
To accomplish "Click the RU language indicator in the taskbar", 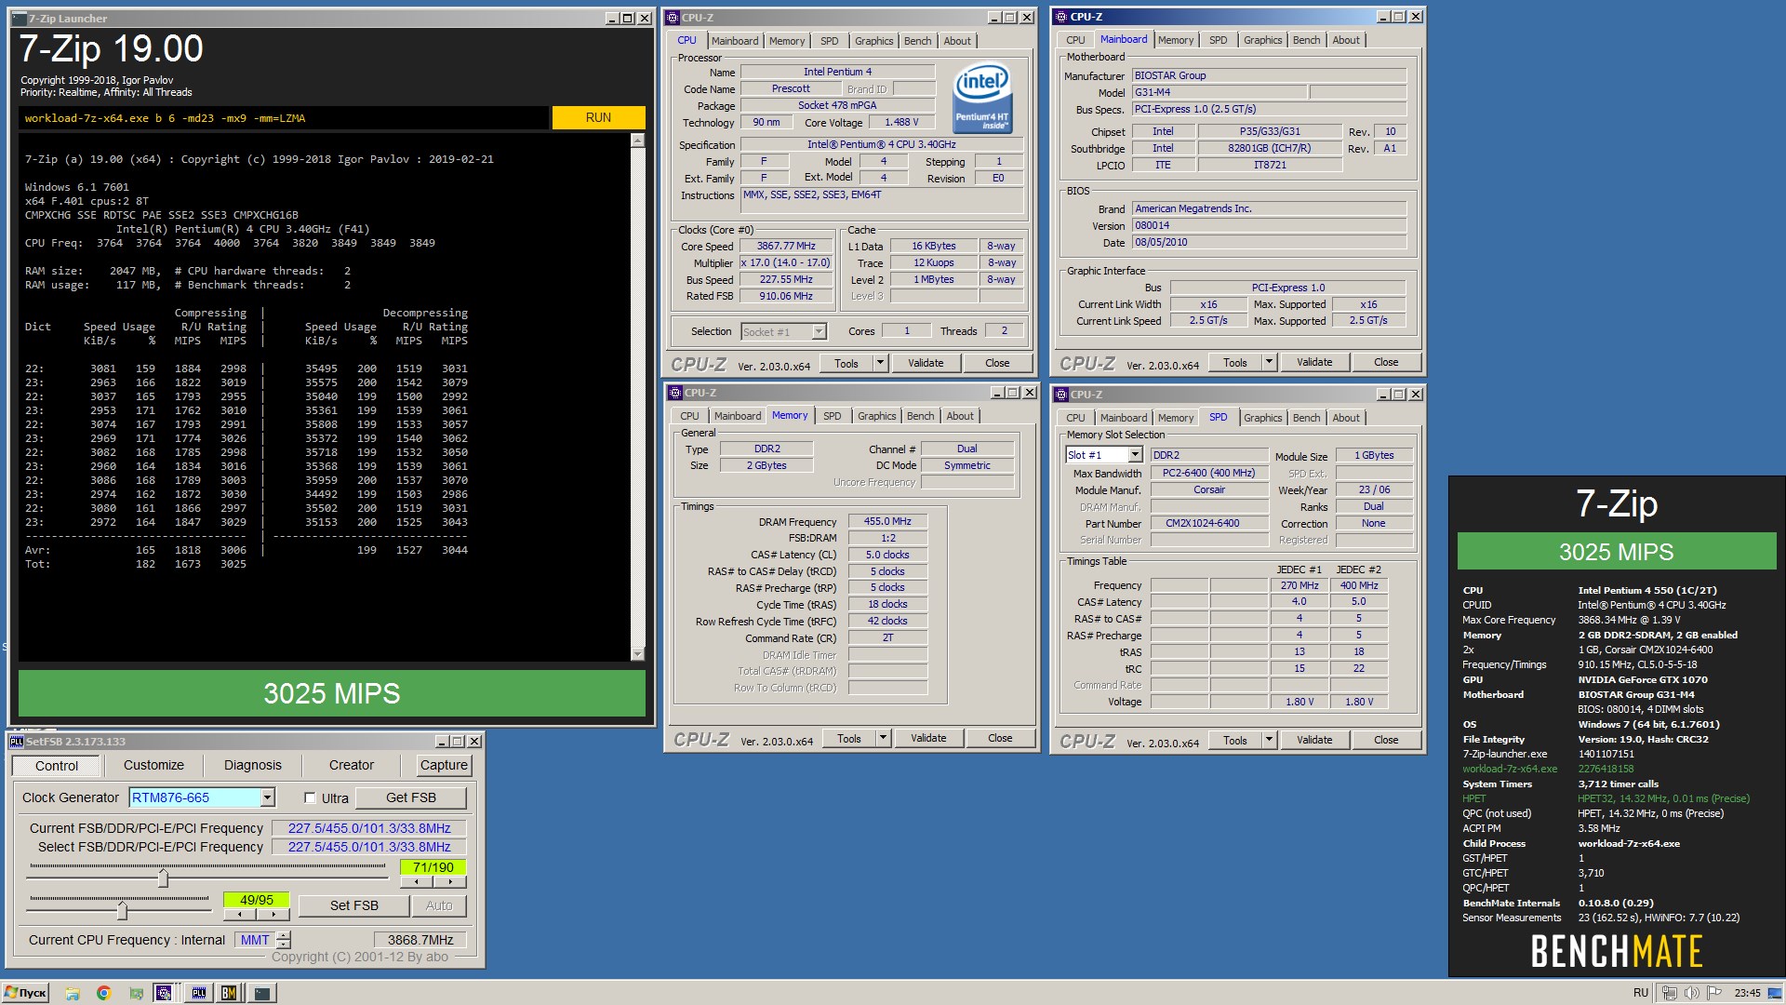I will point(1640,993).
